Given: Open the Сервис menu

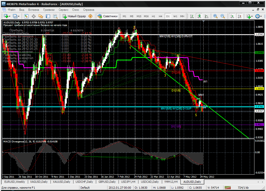Looking at the screenshot, I should click(63, 10).
